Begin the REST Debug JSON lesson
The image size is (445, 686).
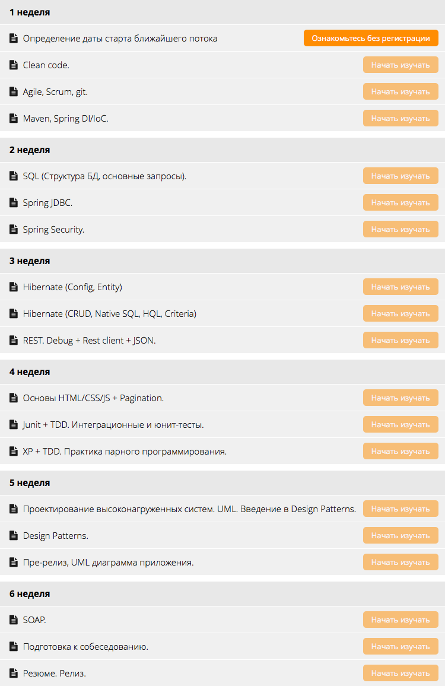pos(401,341)
